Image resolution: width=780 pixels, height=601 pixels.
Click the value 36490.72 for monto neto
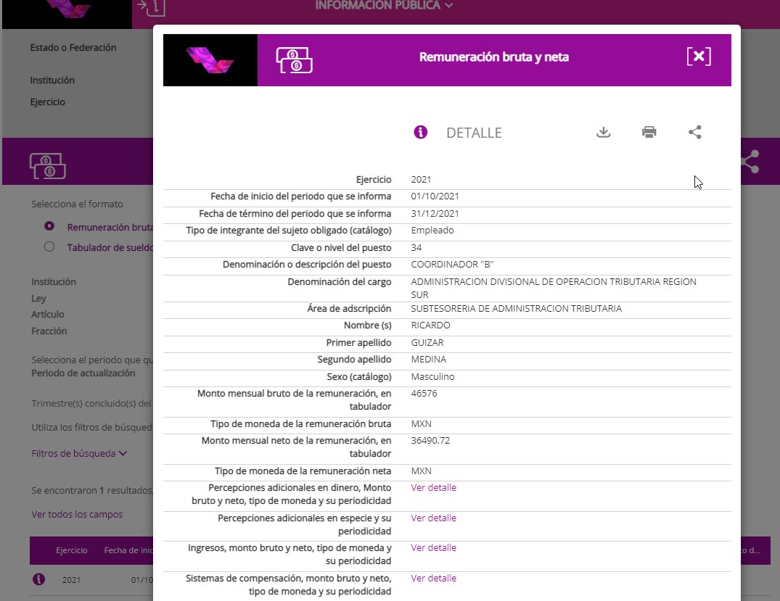(430, 441)
